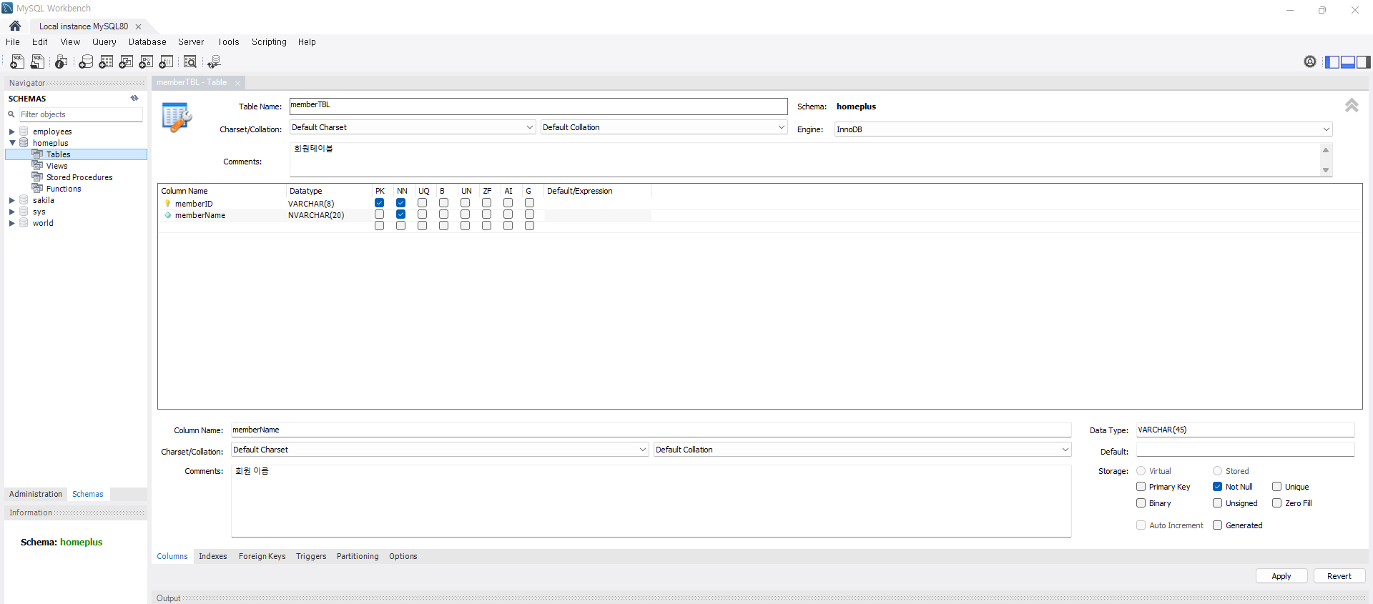Viewport: 1373px width, 604px height.
Task: Create a new table icon
Action: click(106, 62)
